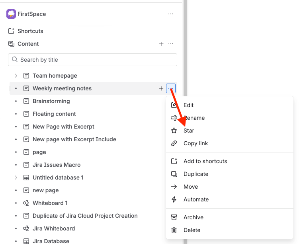
Task: Click the Rename text cursor icon
Action: 174,118
